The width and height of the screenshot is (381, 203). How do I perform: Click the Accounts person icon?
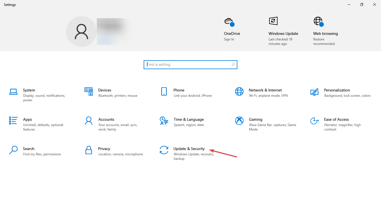[x=89, y=121]
